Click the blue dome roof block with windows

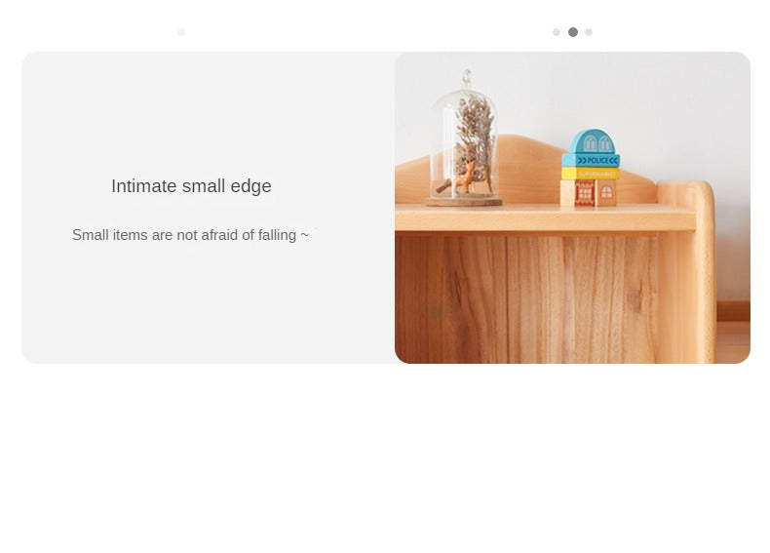click(x=593, y=141)
